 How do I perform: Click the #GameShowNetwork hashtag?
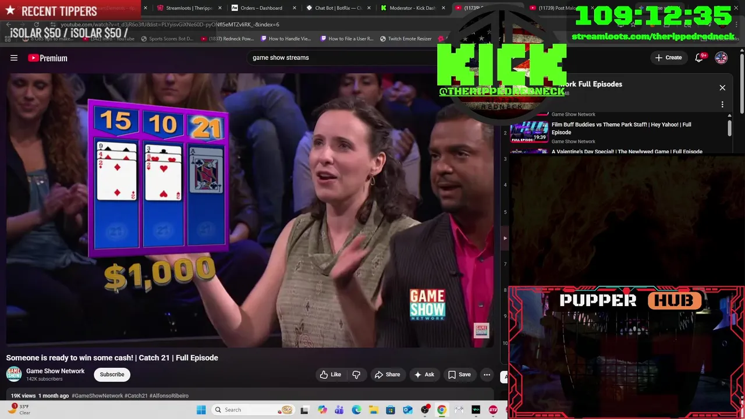click(x=97, y=396)
